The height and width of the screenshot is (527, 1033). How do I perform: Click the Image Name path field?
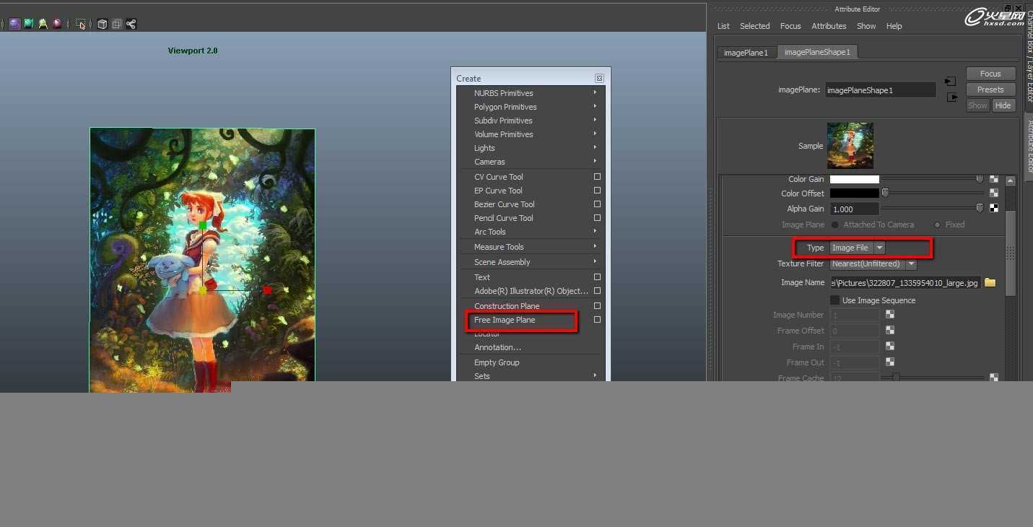(905, 282)
